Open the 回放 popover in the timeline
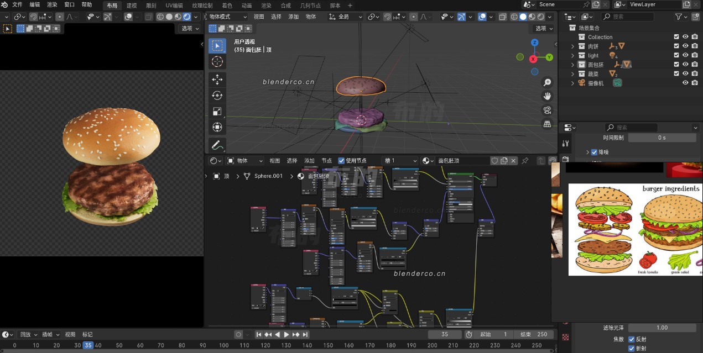The height and width of the screenshot is (353, 703). pyautogui.click(x=28, y=334)
